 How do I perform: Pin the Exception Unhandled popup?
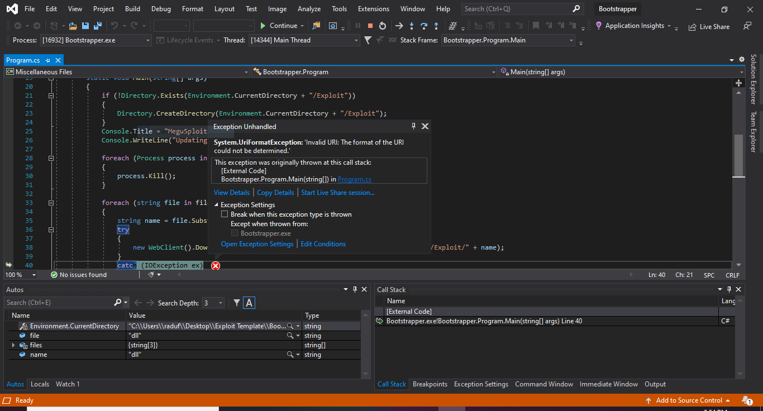pos(414,126)
